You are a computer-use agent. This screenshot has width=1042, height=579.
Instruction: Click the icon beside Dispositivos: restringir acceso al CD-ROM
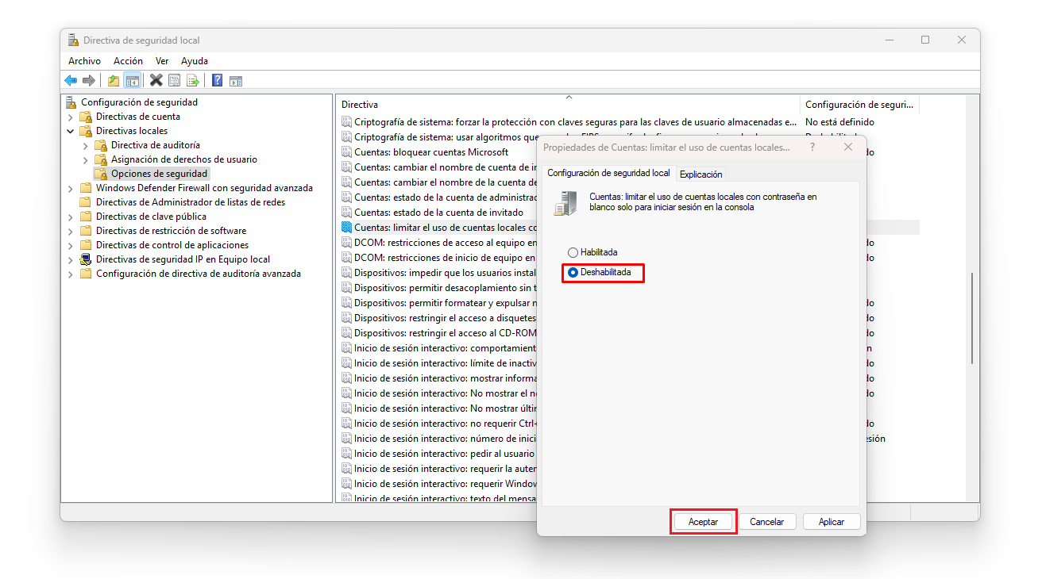(346, 333)
